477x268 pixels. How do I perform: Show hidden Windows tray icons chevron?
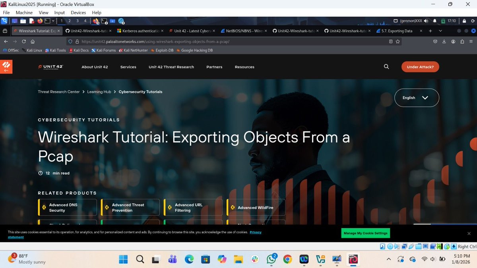(x=388, y=259)
